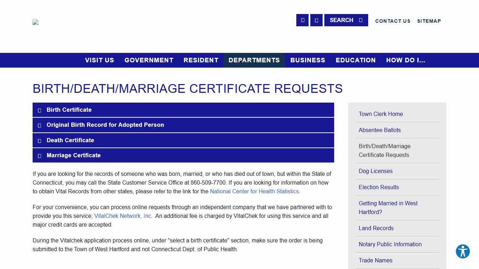Open the Departments navigation menu

pyautogui.click(x=254, y=60)
